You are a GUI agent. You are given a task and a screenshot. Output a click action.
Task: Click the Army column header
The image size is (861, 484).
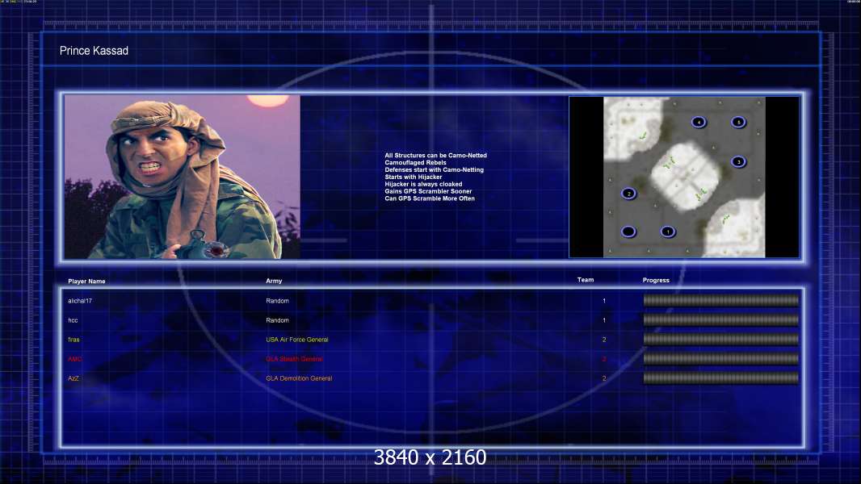tap(274, 281)
